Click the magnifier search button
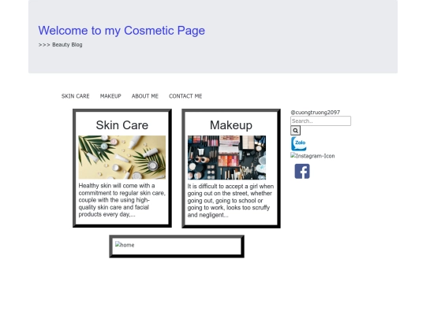This screenshot has height=319, width=426. [295, 131]
